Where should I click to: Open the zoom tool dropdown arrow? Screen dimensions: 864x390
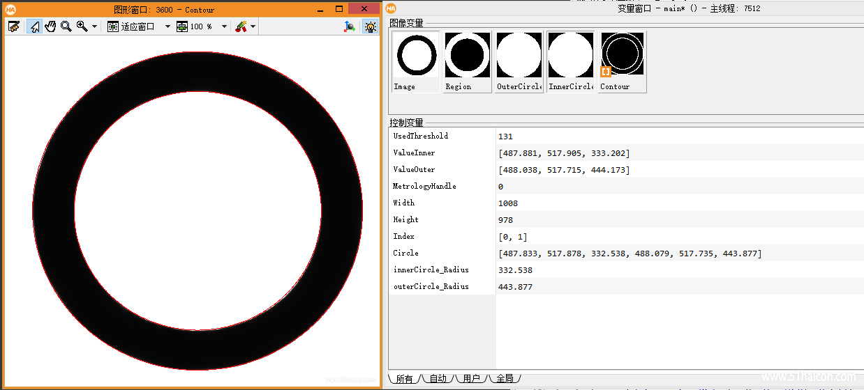coord(94,26)
